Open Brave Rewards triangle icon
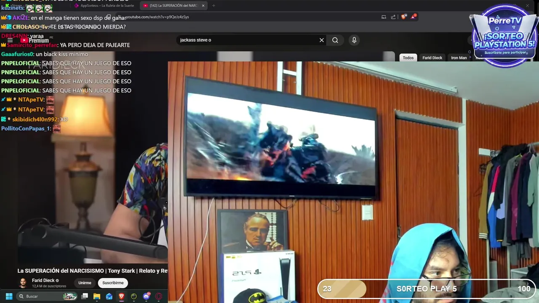This screenshot has width=539, height=303. (414, 17)
